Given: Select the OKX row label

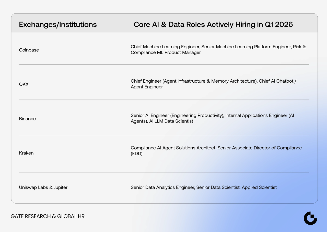Looking at the screenshot, I should pyautogui.click(x=24, y=84).
